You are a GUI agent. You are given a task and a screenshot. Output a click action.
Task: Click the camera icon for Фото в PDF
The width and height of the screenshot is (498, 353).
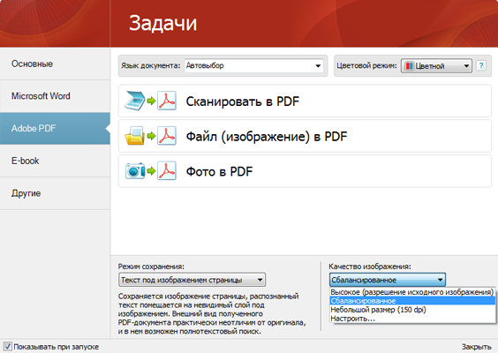(135, 171)
